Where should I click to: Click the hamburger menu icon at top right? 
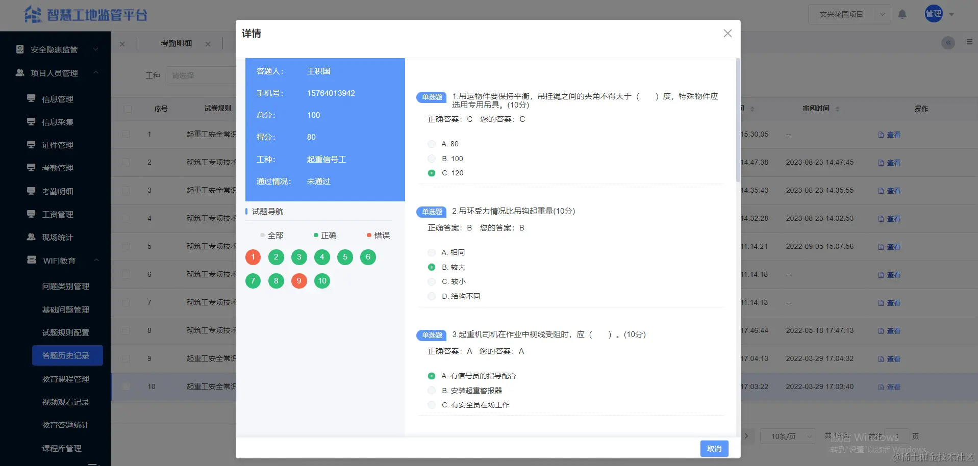point(969,42)
